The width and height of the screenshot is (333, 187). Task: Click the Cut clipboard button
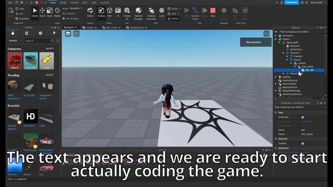pyautogui.click(x=19, y=14)
